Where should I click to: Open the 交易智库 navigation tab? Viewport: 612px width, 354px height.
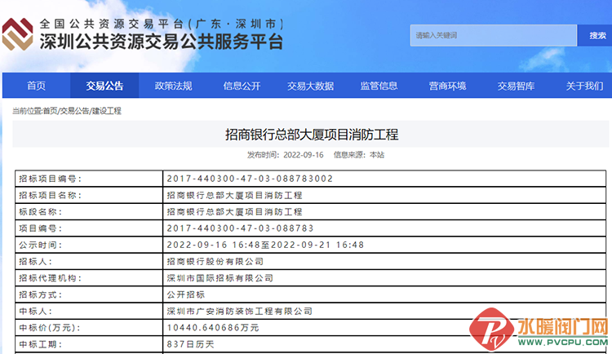point(516,86)
